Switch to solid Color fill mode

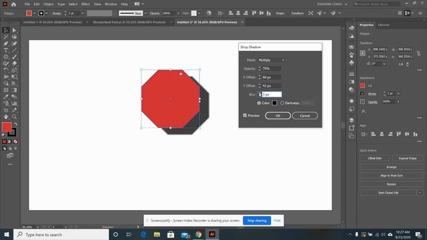[4, 141]
